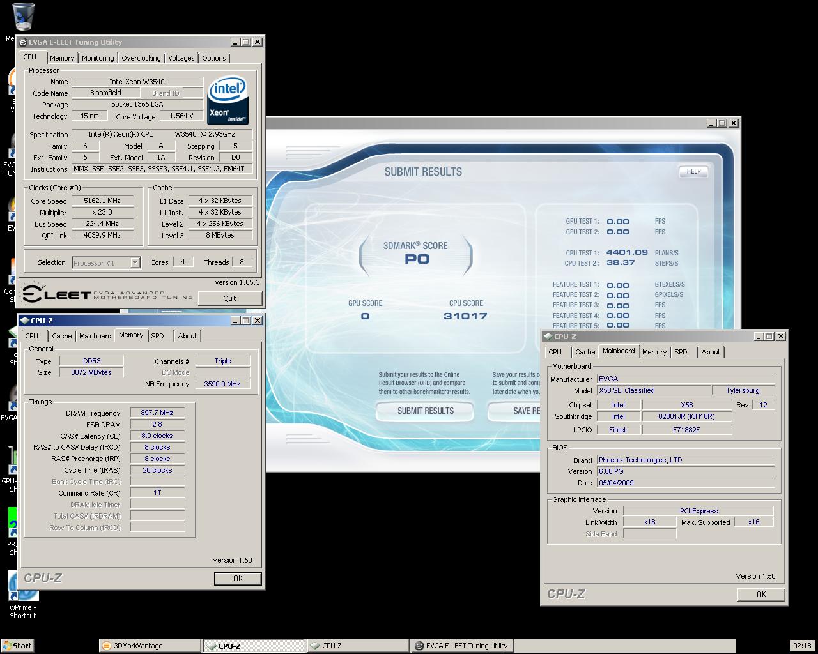Click the Graphic Interface version PCI-Express
The height and width of the screenshot is (654, 818).
coord(698,511)
